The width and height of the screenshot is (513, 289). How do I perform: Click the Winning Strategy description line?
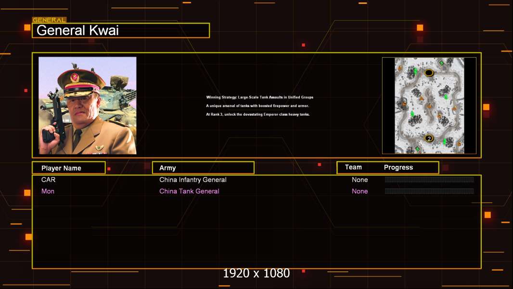[259, 97]
